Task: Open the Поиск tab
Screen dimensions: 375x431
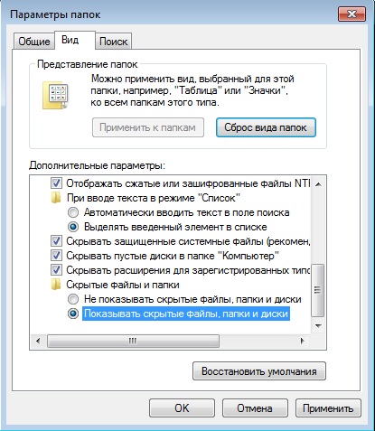Action: (113, 41)
